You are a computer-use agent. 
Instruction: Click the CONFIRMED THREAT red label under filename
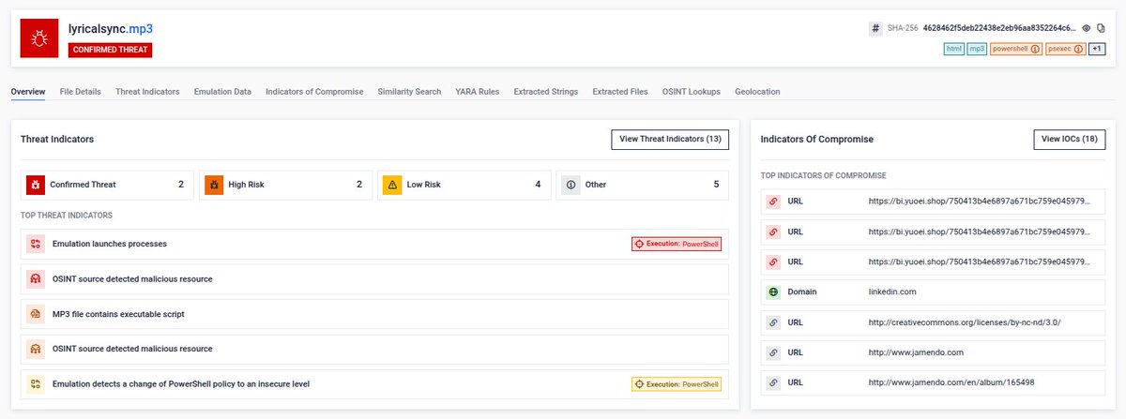tap(110, 50)
